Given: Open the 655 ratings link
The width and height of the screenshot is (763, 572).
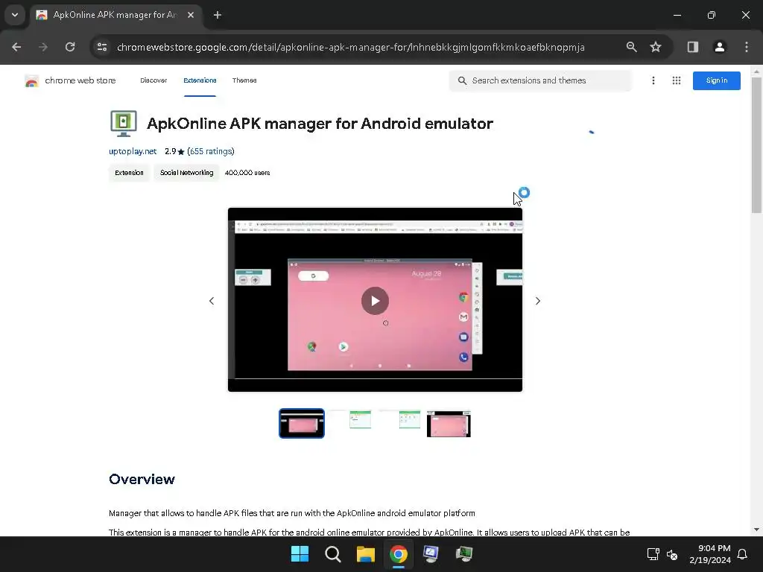Looking at the screenshot, I should [211, 151].
